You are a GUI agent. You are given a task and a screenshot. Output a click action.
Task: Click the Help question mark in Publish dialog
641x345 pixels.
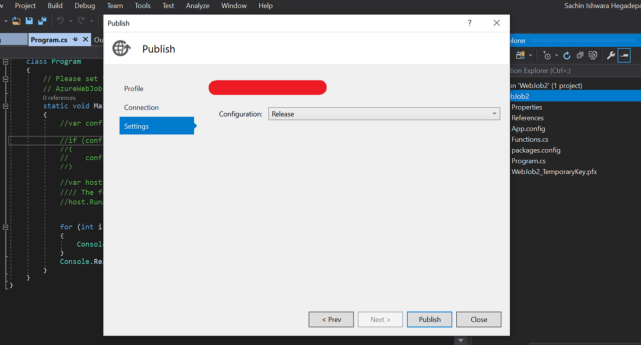click(x=469, y=23)
